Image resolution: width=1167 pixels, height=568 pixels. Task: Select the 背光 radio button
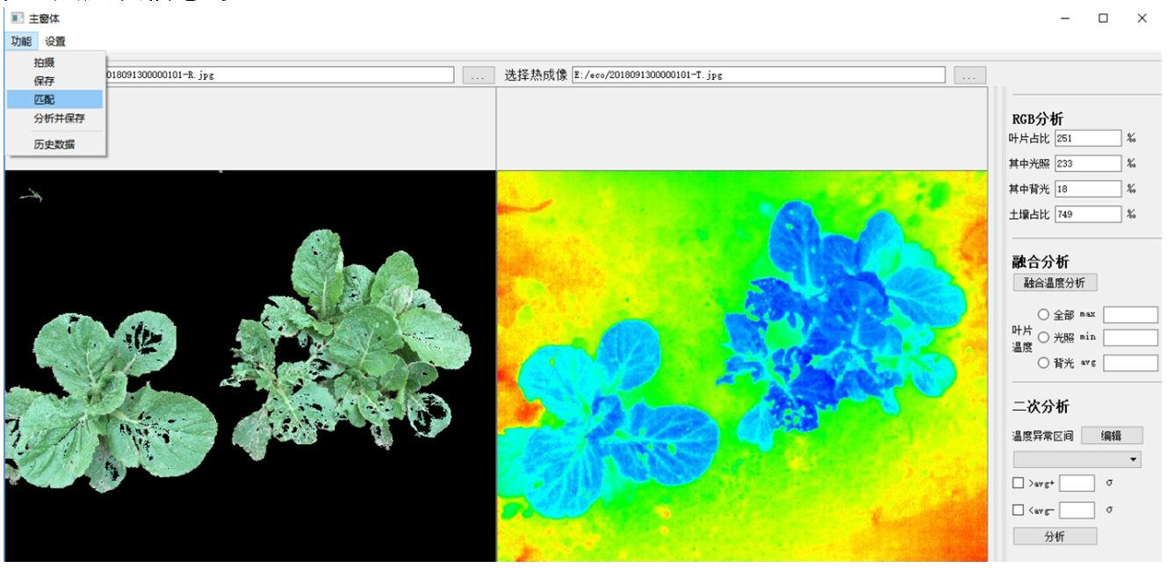[x=1043, y=363]
